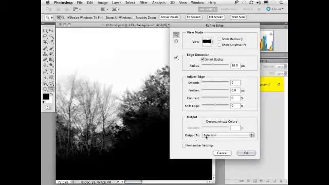The height and width of the screenshot is (185, 329).
Task: Click the Fill Screen button
Action: tap(216, 17)
